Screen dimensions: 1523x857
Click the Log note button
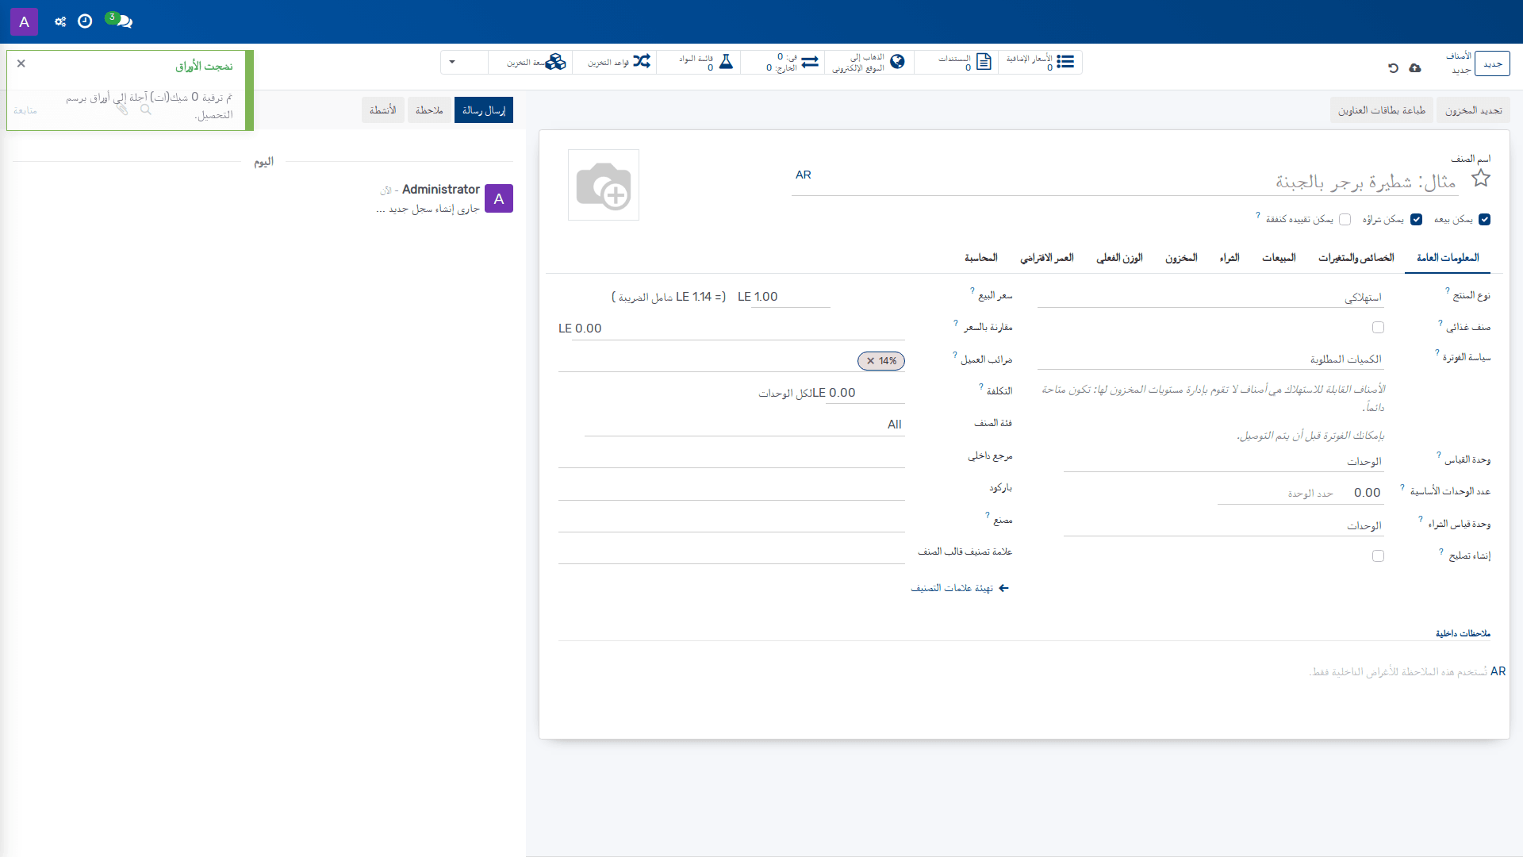[x=429, y=110]
